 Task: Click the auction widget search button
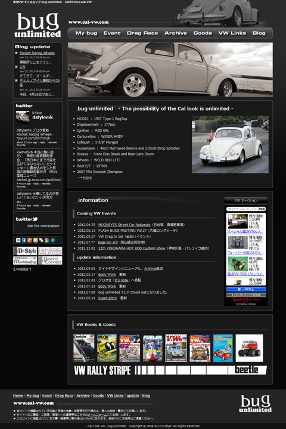click(x=262, y=209)
